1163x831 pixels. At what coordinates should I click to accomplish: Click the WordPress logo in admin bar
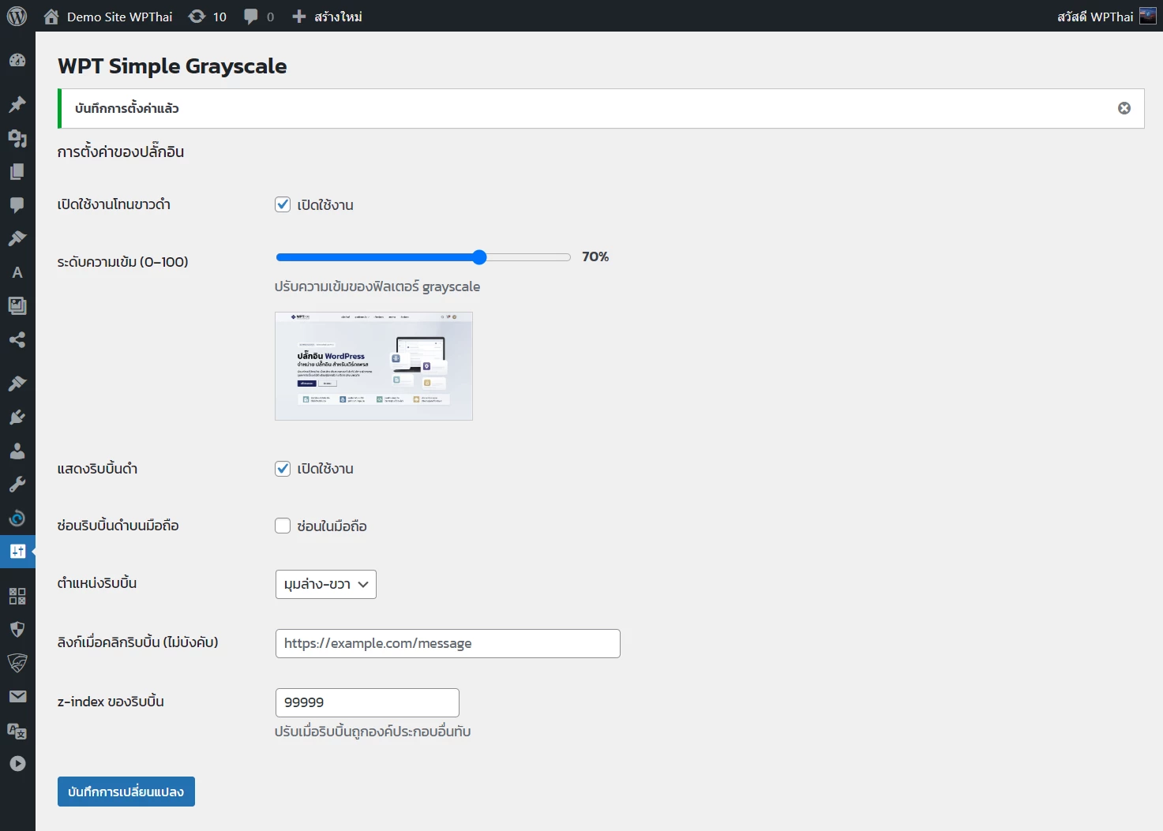click(x=17, y=17)
